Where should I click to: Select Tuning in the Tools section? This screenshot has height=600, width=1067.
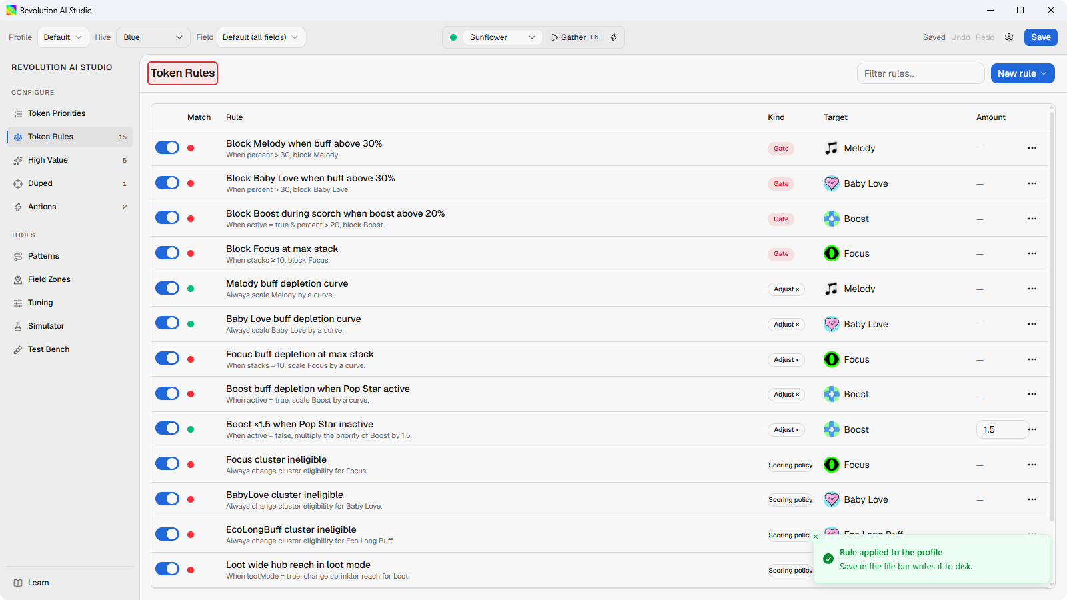tap(70, 303)
